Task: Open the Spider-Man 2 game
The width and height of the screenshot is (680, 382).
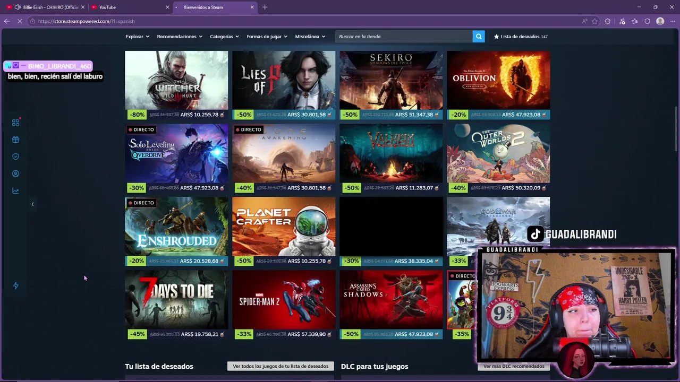Action: pos(284,300)
